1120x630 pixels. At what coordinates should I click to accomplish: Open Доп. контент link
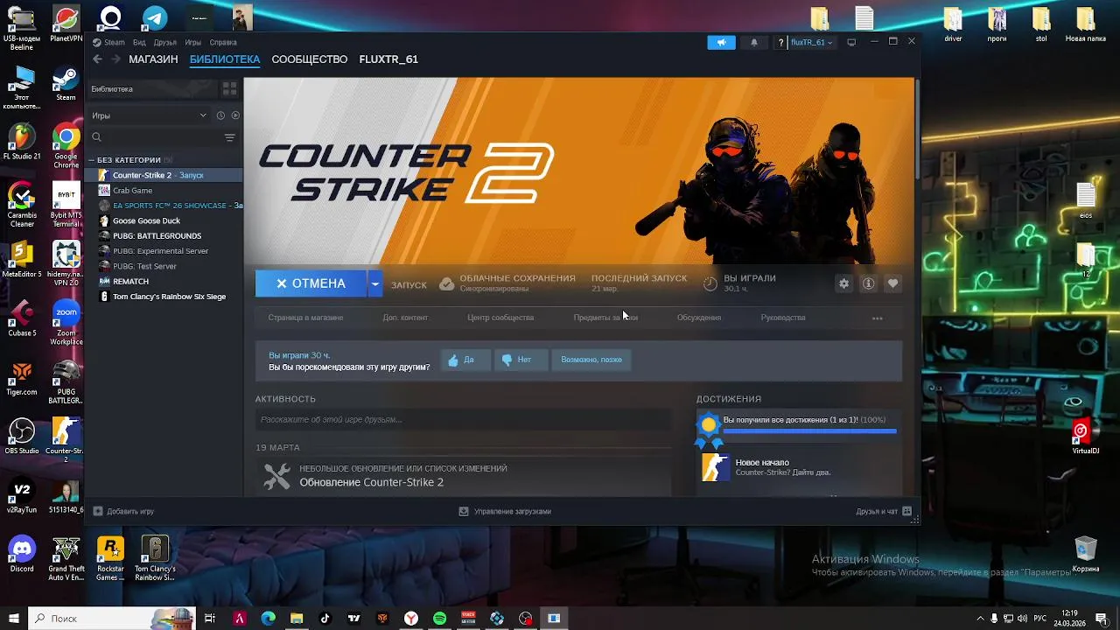coord(405,318)
